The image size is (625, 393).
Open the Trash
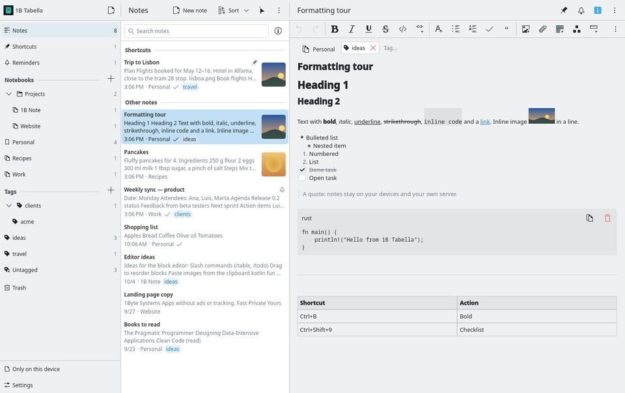pos(60,287)
